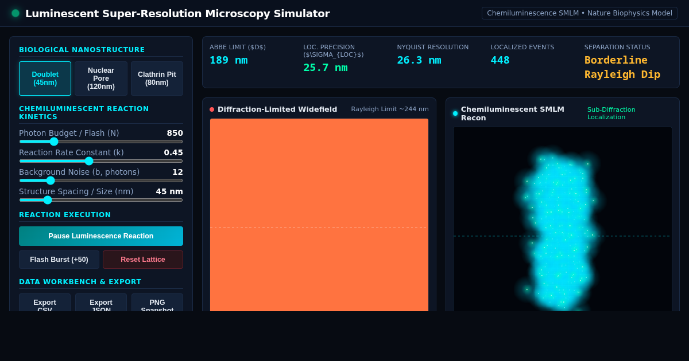
Task: Click the Diffraction-Limited Widefield panel title
Action: click(277, 109)
